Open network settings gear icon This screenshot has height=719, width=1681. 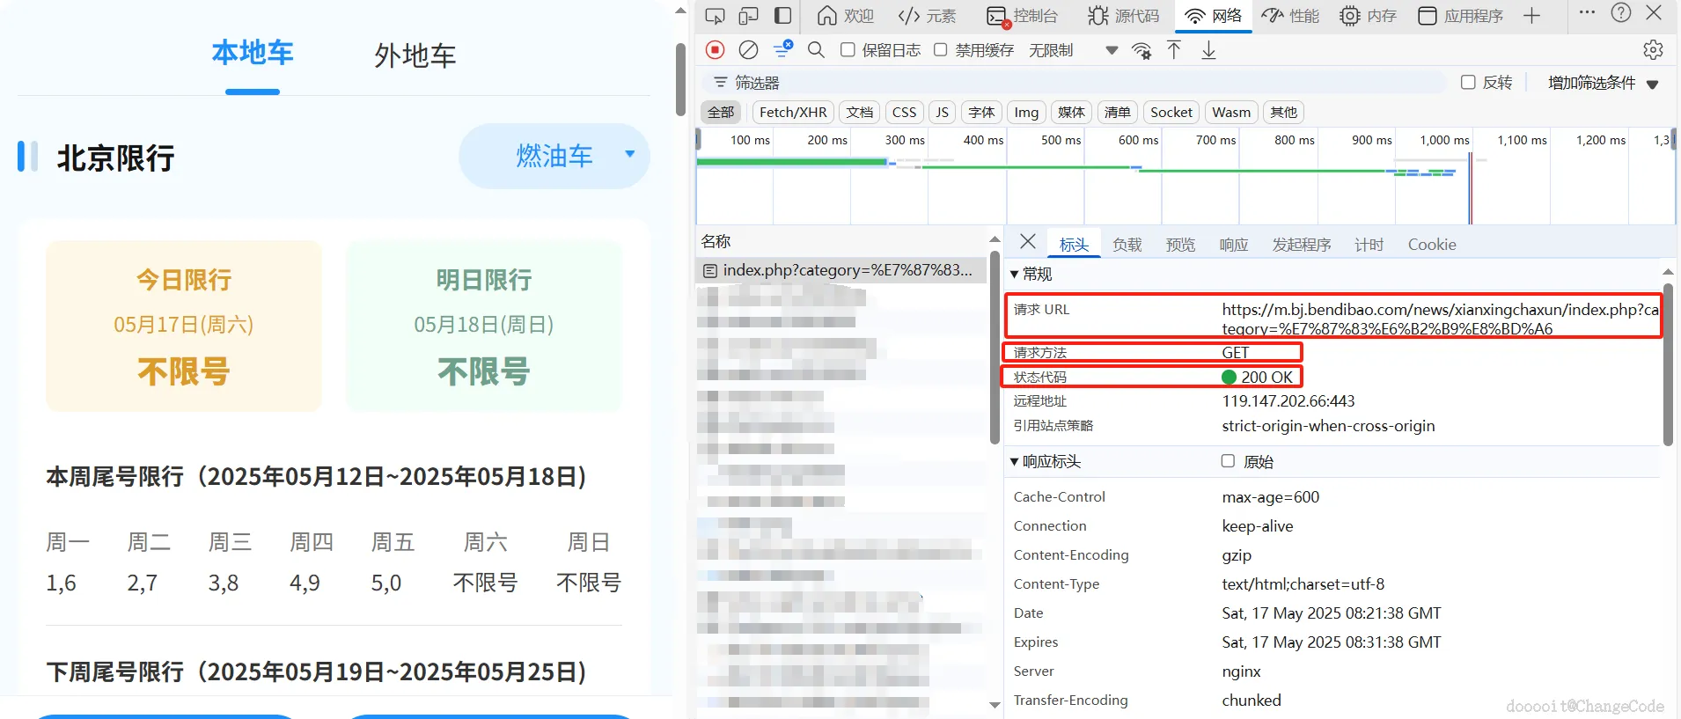tap(1653, 50)
